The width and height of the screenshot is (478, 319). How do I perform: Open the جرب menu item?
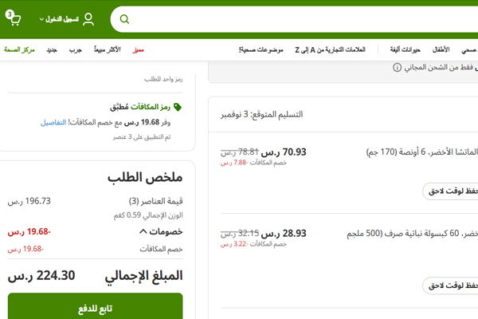point(76,49)
